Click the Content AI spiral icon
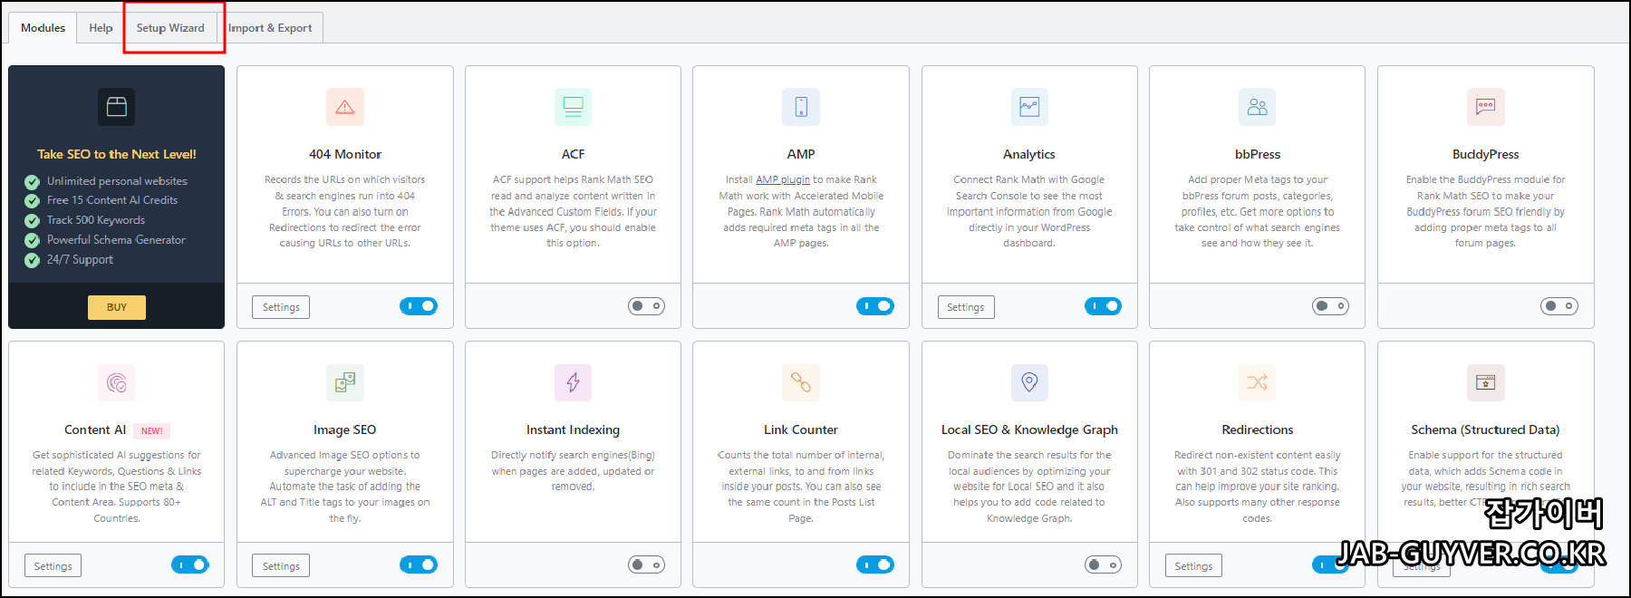The image size is (1631, 598). point(117,382)
